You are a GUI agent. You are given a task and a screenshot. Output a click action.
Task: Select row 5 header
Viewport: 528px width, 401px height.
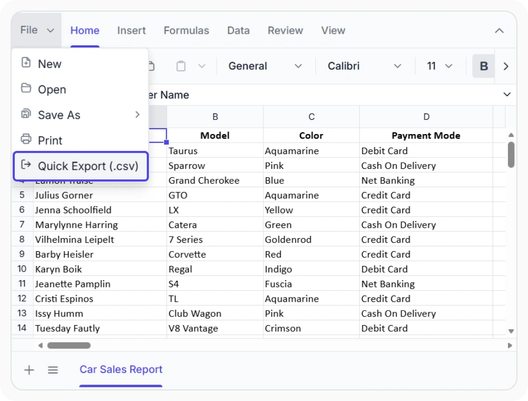[22, 195]
